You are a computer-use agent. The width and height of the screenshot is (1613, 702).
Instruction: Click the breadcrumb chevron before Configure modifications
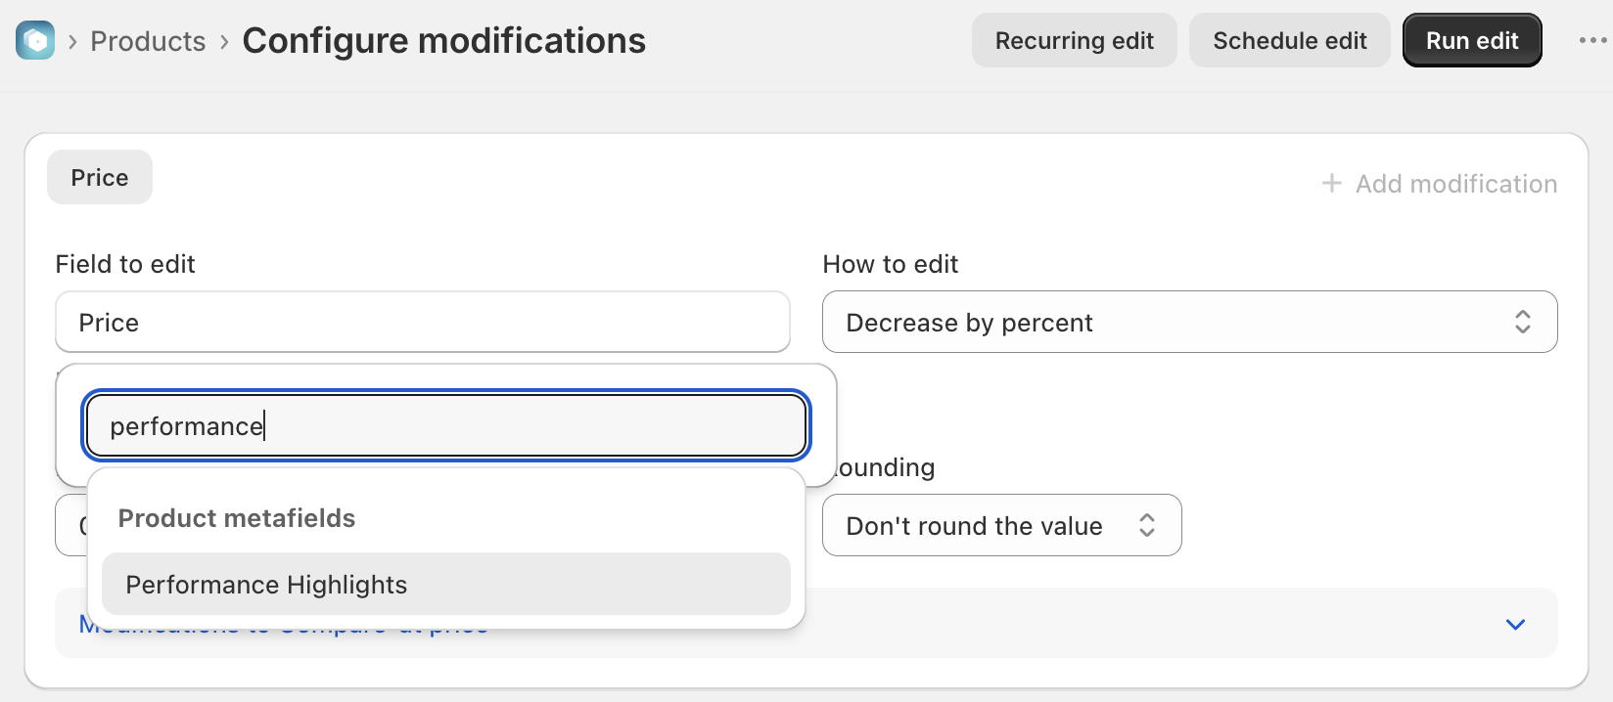(x=224, y=42)
